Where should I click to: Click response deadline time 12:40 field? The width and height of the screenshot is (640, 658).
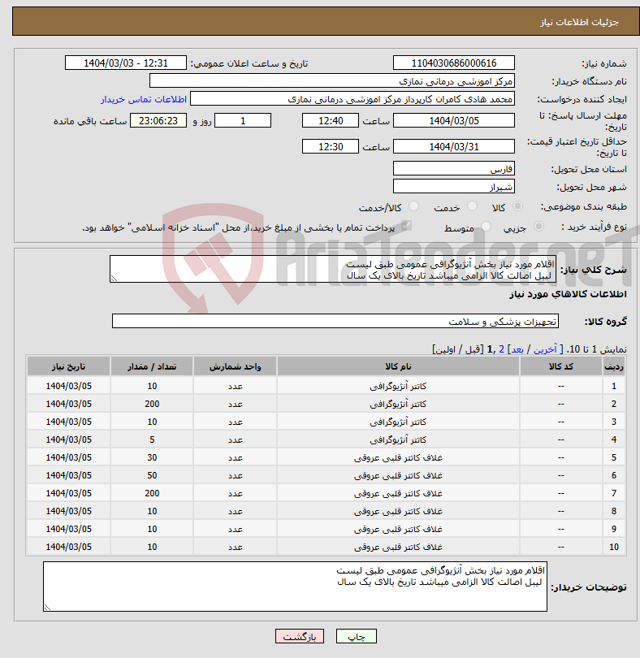coord(331,121)
